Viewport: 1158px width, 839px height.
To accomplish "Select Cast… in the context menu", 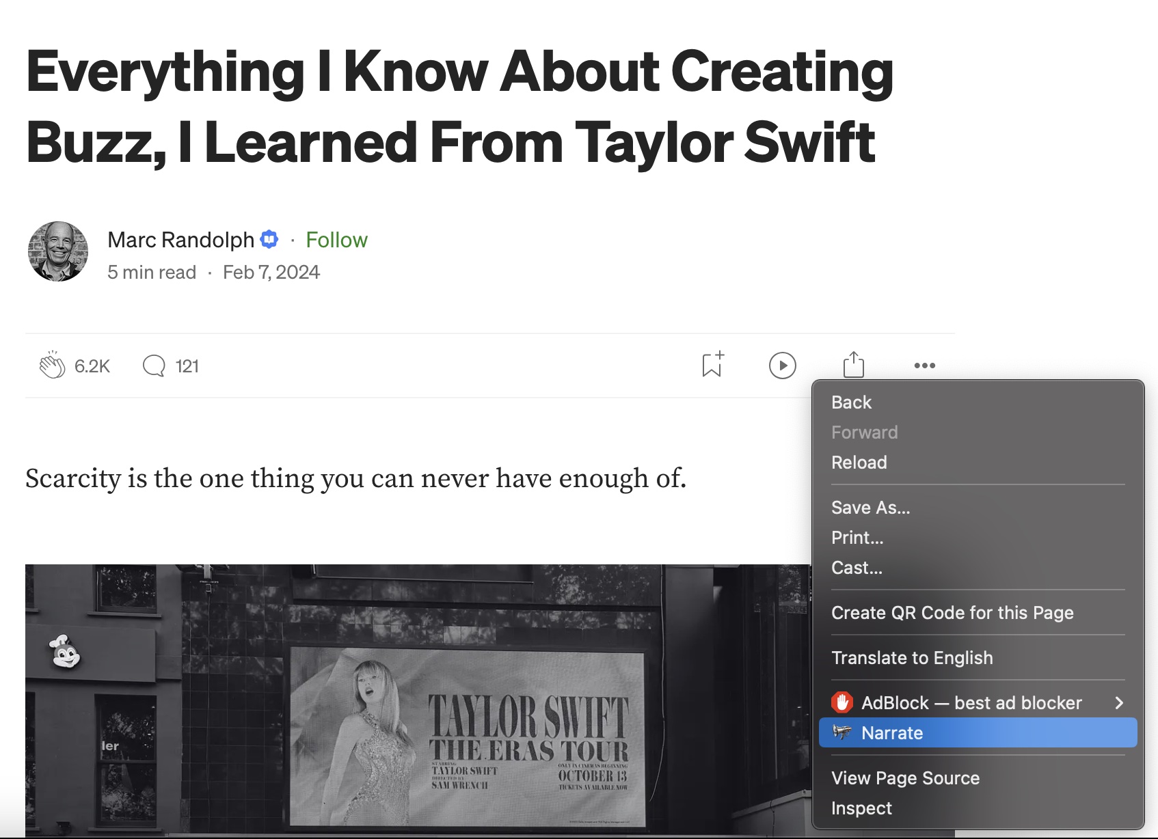I will coord(978,568).
